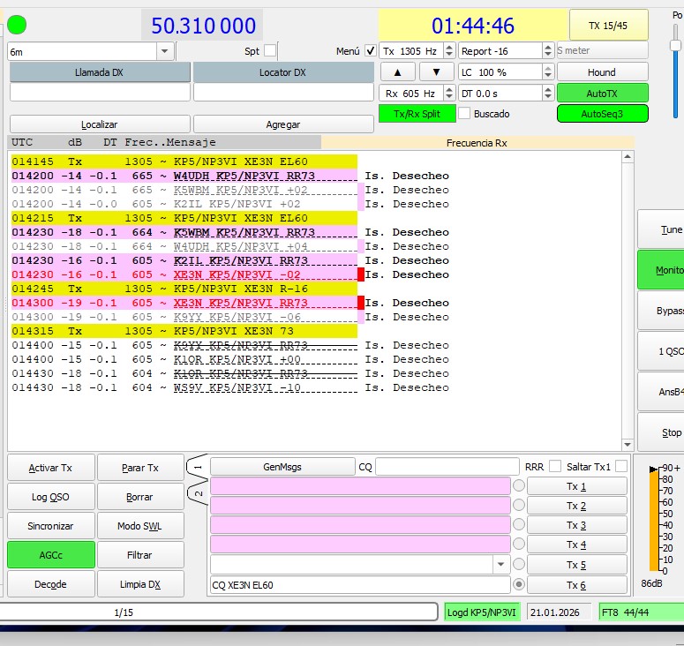Switch to message tab 1
Viewport: 684px width, 646px height.
[199, 467]
